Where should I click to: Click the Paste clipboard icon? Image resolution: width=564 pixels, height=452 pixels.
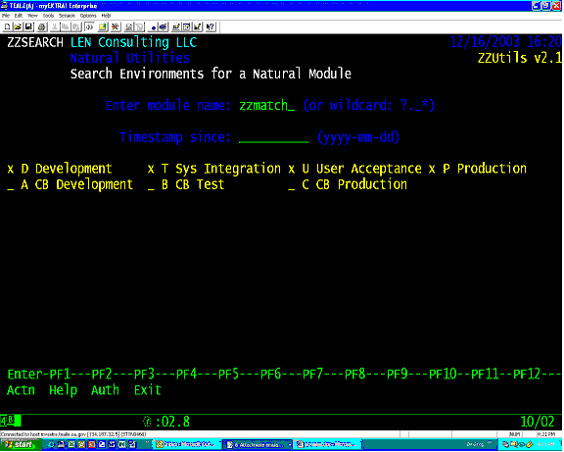[x=76, y=26]
